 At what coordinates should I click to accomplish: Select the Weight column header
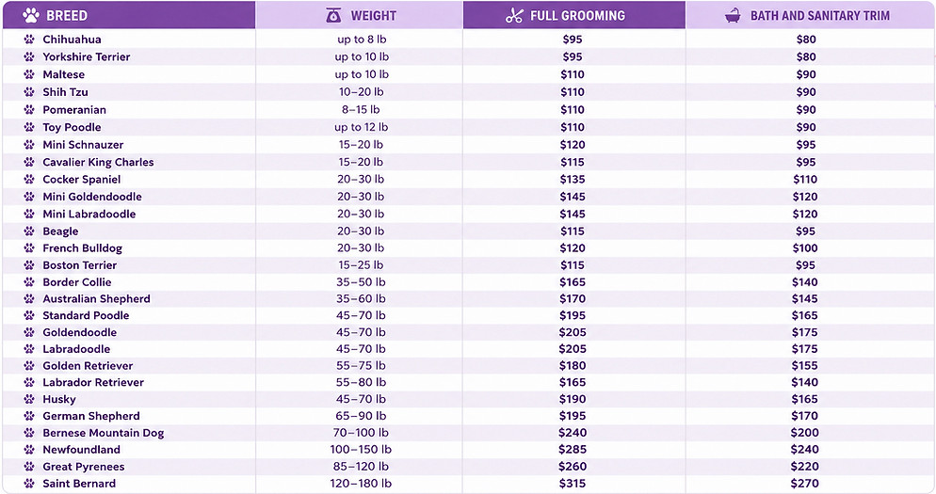coord(360,15)
